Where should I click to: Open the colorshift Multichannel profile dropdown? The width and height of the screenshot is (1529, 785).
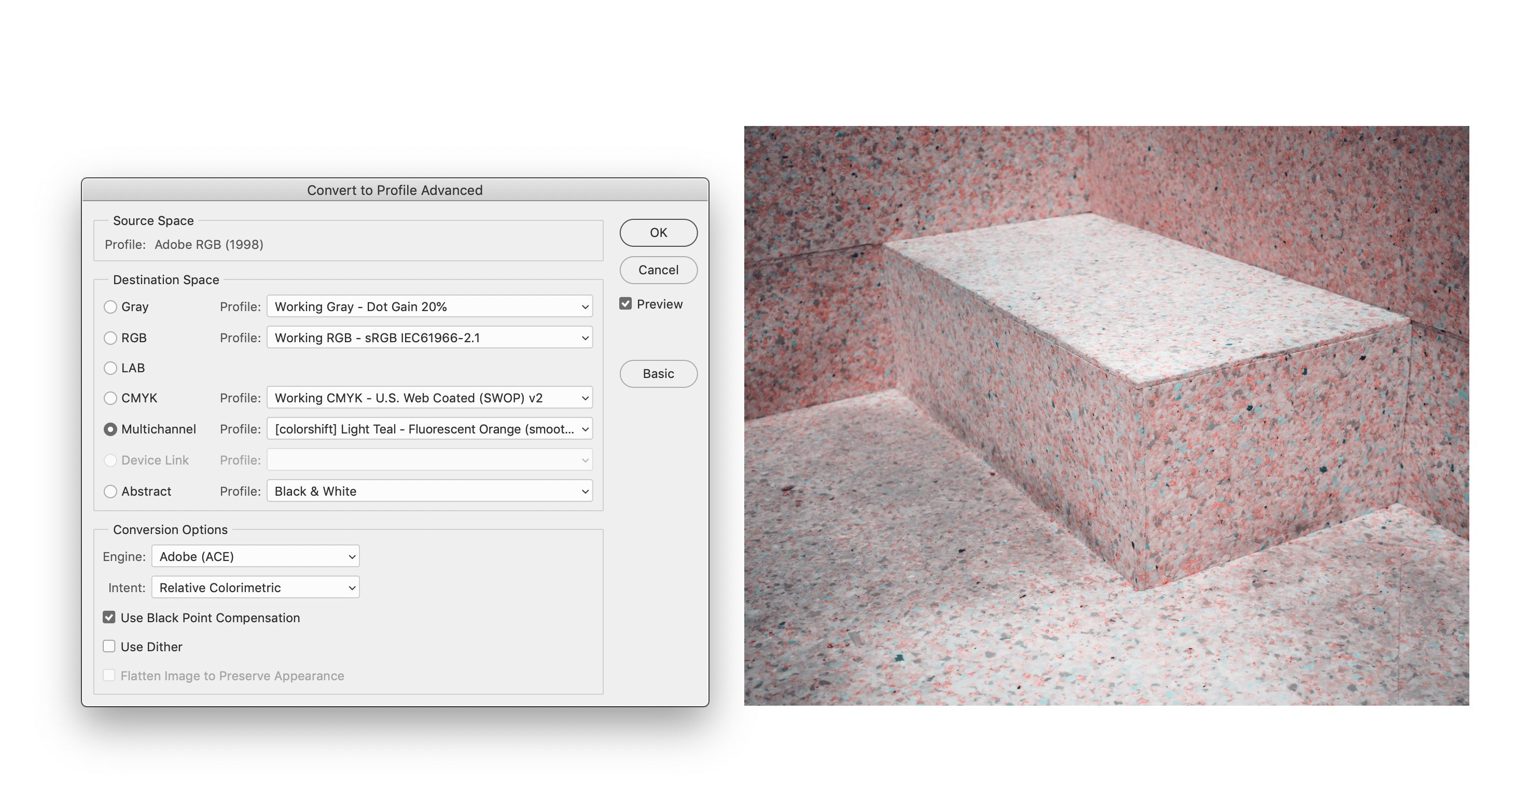coord(429,429)
